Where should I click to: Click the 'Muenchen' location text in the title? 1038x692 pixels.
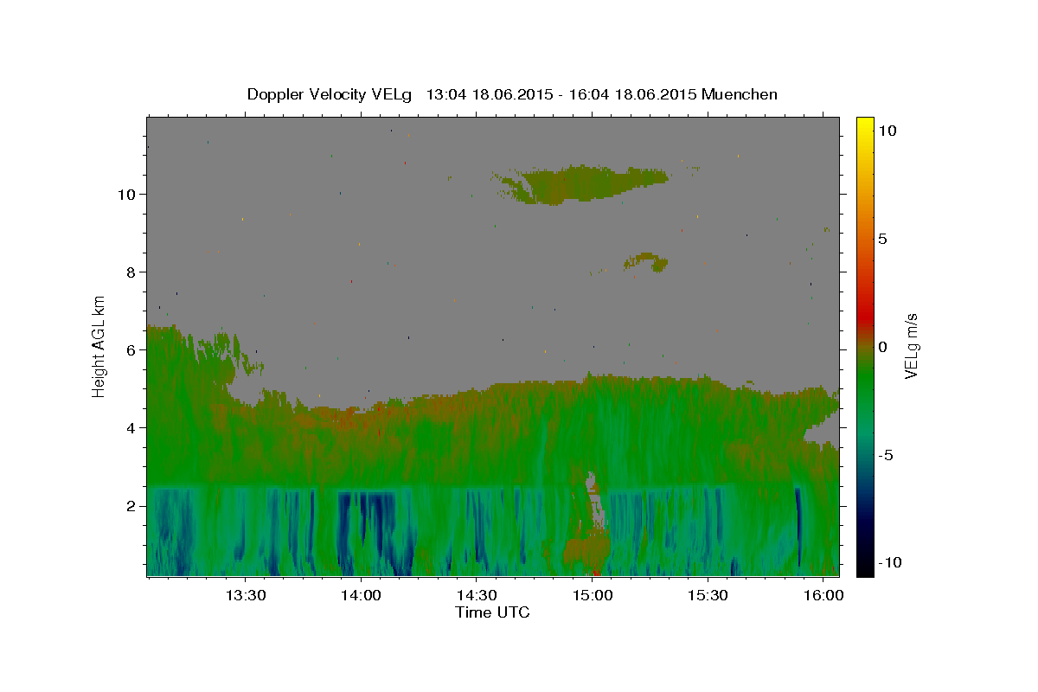pyautogui.click(x=740, y=94)
